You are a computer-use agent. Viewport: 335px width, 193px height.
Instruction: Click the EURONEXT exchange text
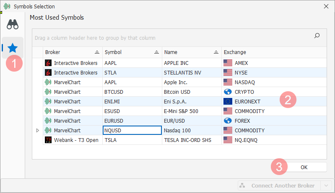coord(247,101)
